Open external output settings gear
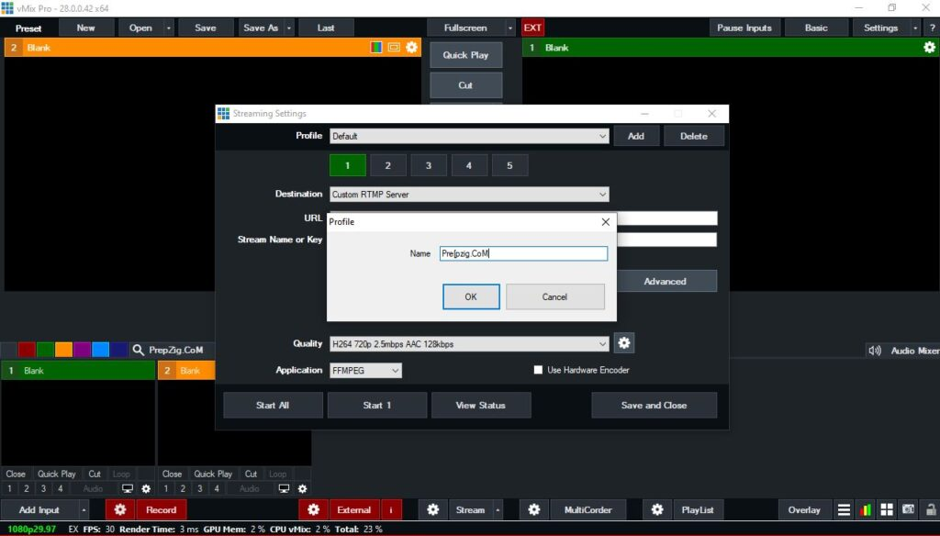This screenshot has height=536, width=940. pos(314,509)
